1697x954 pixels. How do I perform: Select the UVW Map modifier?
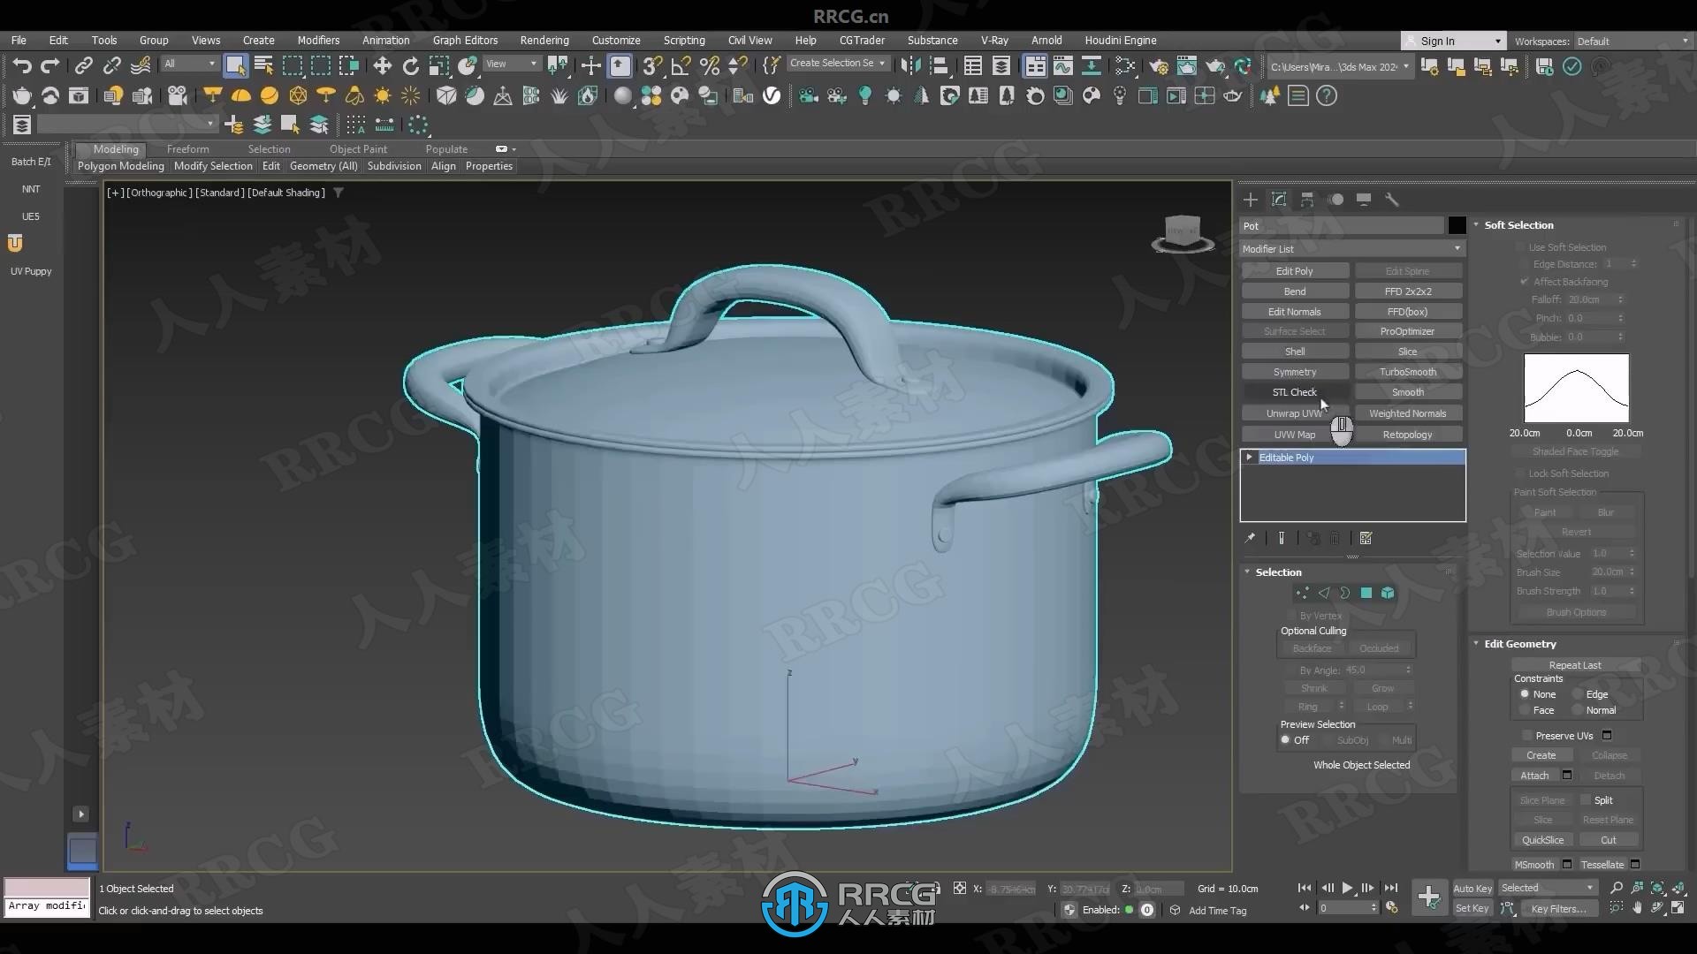click(1294, 434)
